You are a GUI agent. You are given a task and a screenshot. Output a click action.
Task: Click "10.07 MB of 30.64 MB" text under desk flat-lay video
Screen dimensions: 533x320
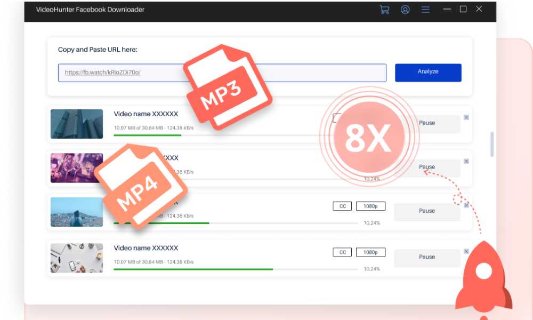[x=139, y=262]
